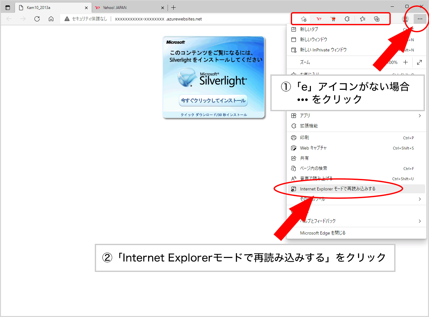Screen dimensions: 429x317
Task: Switch to the Yahoo! JAPAN tab
Action: [129, 7]
